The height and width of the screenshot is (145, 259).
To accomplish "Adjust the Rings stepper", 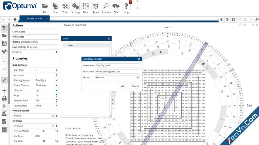I will pos(56,95).
